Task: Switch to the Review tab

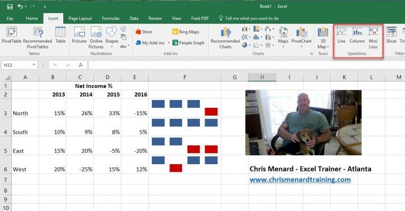Action: tap(155, 18)
